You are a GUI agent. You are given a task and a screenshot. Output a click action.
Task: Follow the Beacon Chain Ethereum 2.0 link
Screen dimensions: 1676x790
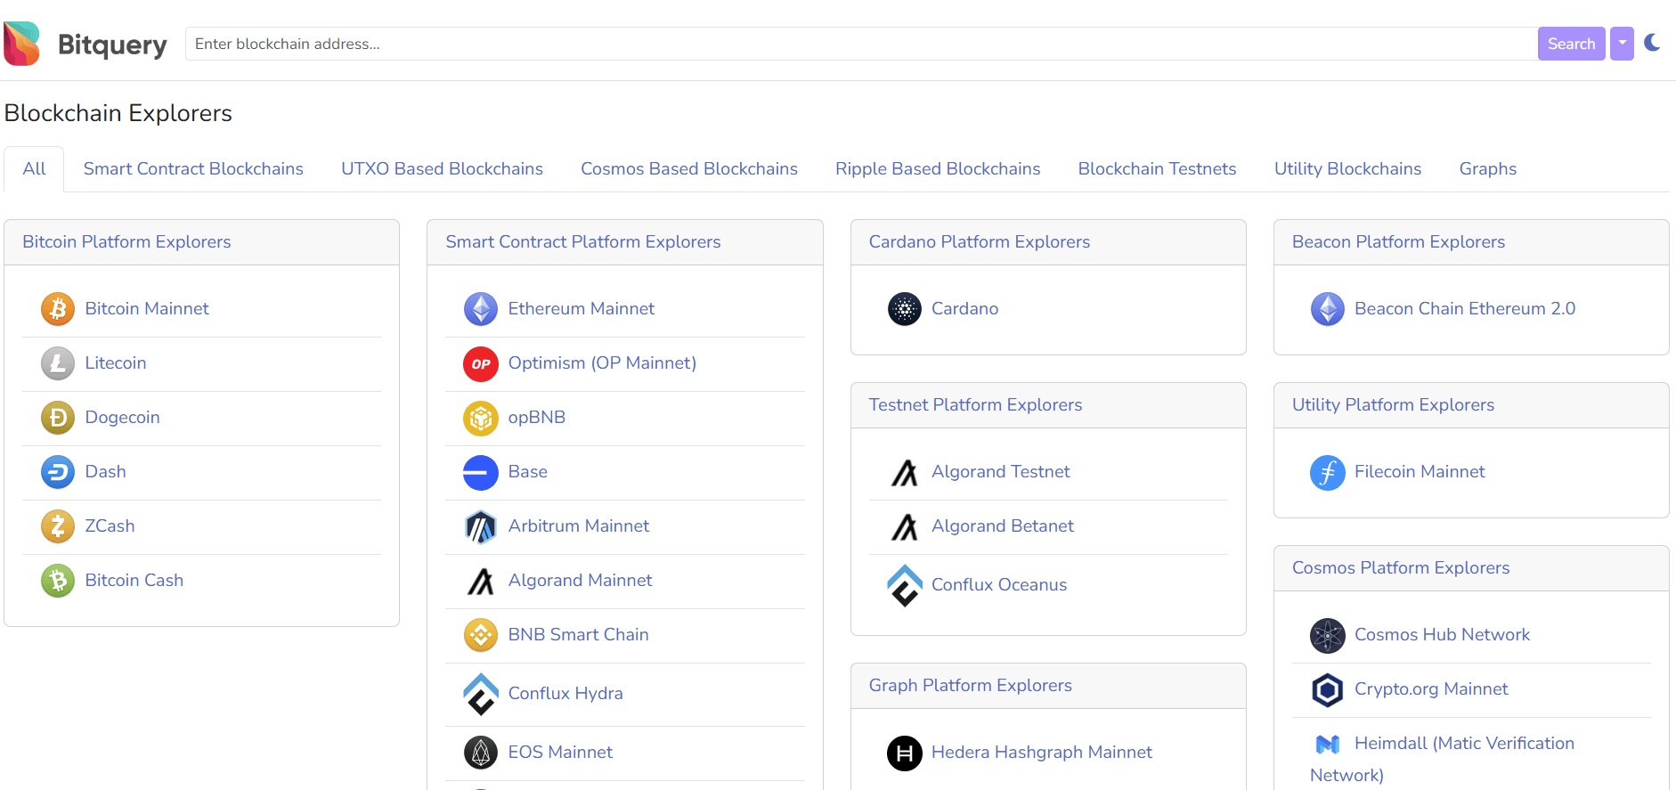pos(1464,309)
